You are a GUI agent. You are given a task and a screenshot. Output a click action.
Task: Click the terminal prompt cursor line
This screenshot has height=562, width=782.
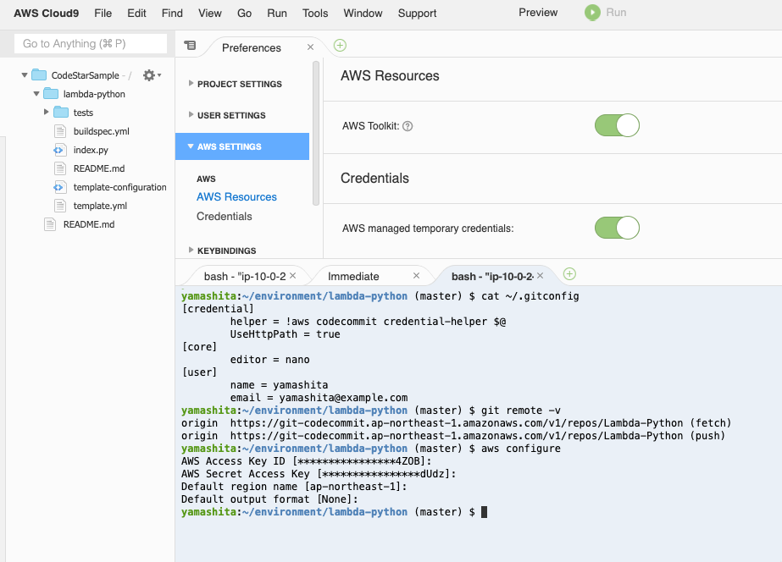click(x=334, y=512)
